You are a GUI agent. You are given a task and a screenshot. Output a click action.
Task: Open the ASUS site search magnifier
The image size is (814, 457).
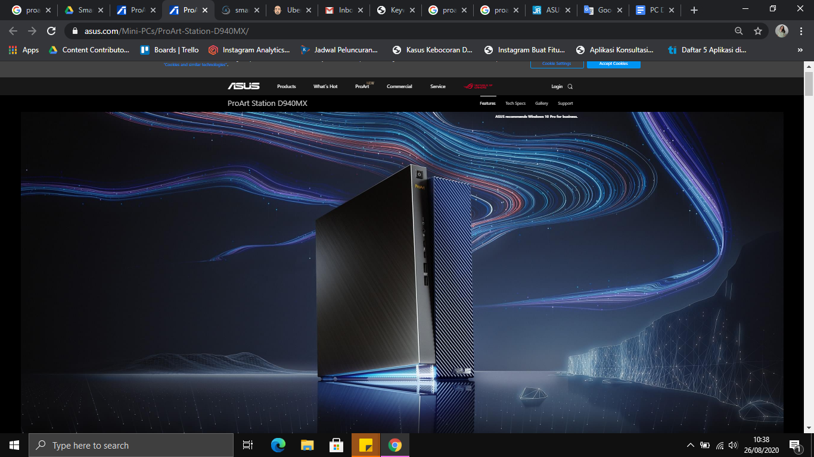570,86
